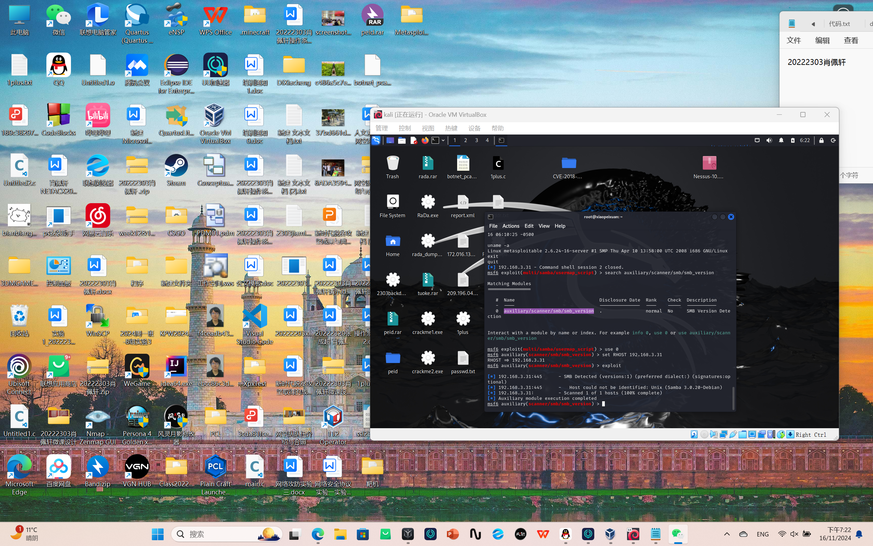The width and height of the screenshot is (873, 546).
Task: Click Kali panel clock showing 6:22
Action: 805,140
